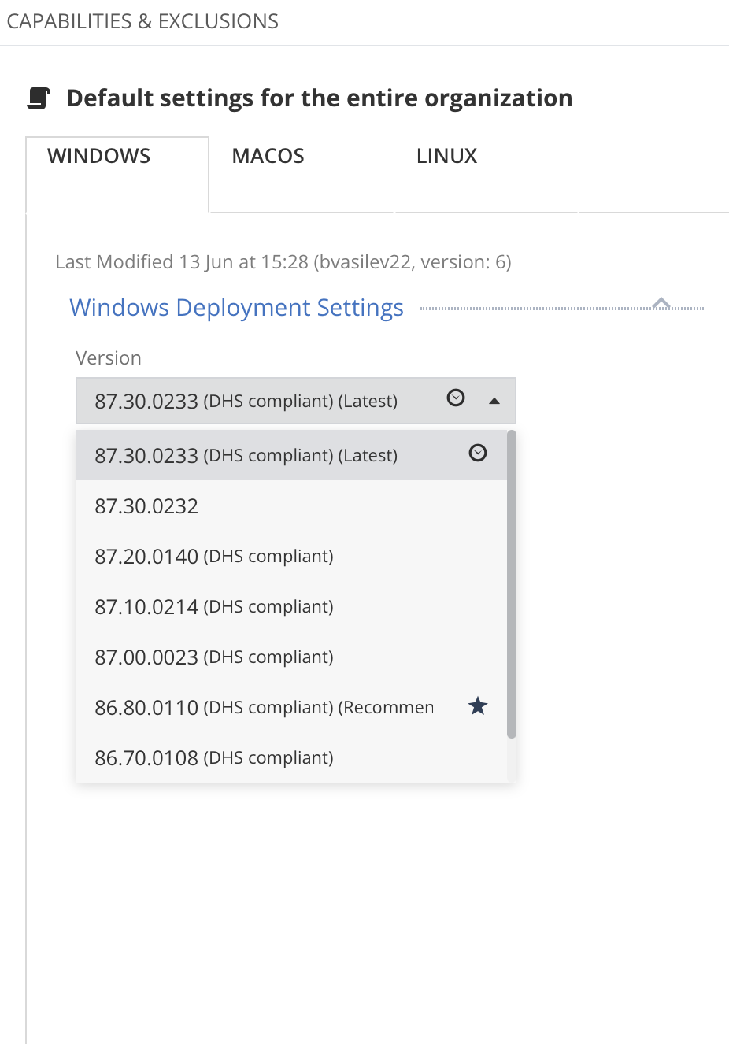Click the Windows Deployment Settings heading link
This screenshot has width=729, height=1044.
(x=236, y=307)
